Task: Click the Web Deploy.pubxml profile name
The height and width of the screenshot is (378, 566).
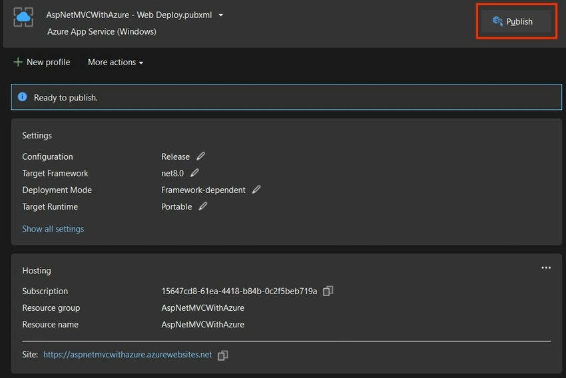Action: click(x=129, y=15)
